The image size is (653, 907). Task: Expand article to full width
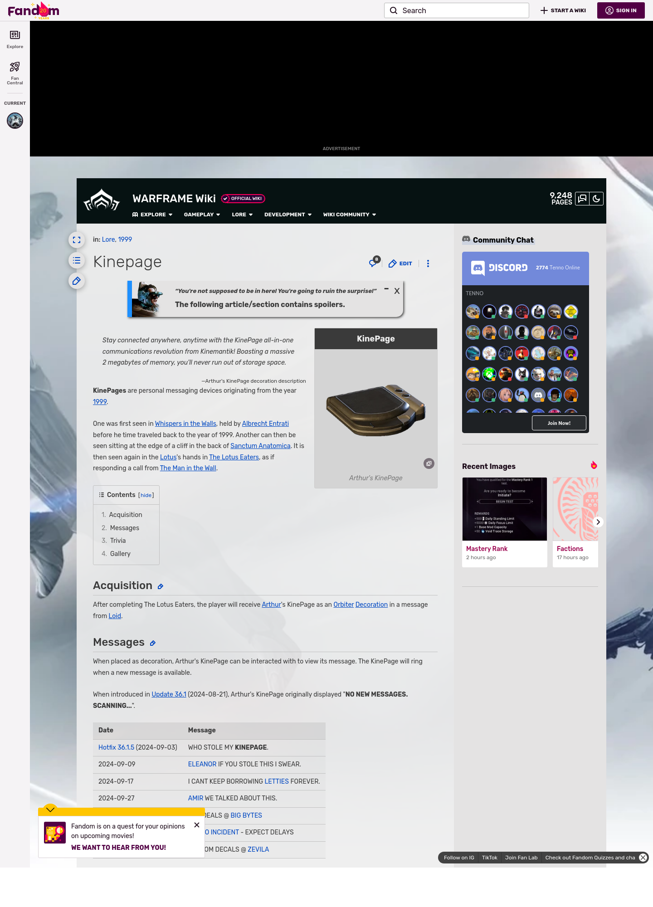click(77, 240)
